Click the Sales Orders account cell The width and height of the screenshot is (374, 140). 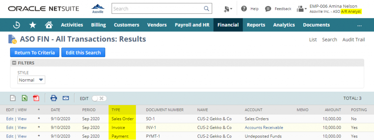click(257, 119)
